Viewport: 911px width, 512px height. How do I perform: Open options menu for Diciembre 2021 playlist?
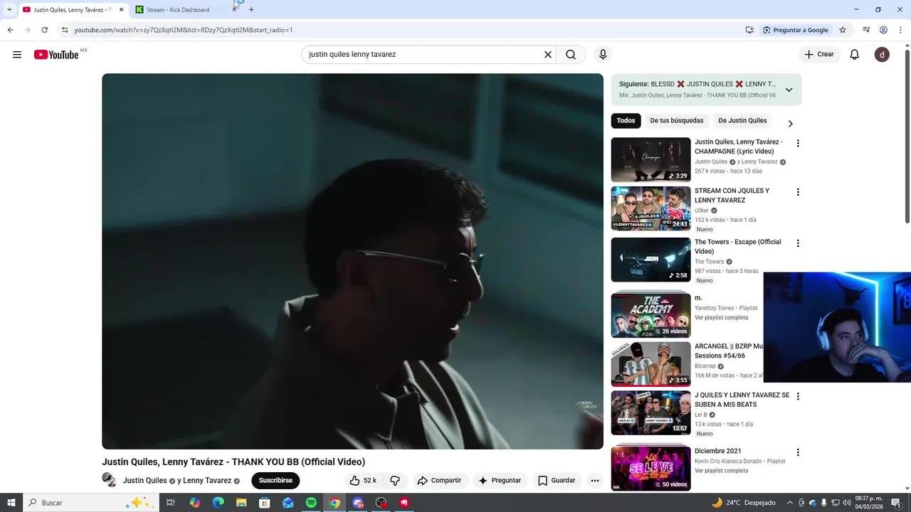798,452
